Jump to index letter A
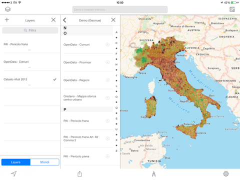Screen dimensions: 240x180 point(116,32)
